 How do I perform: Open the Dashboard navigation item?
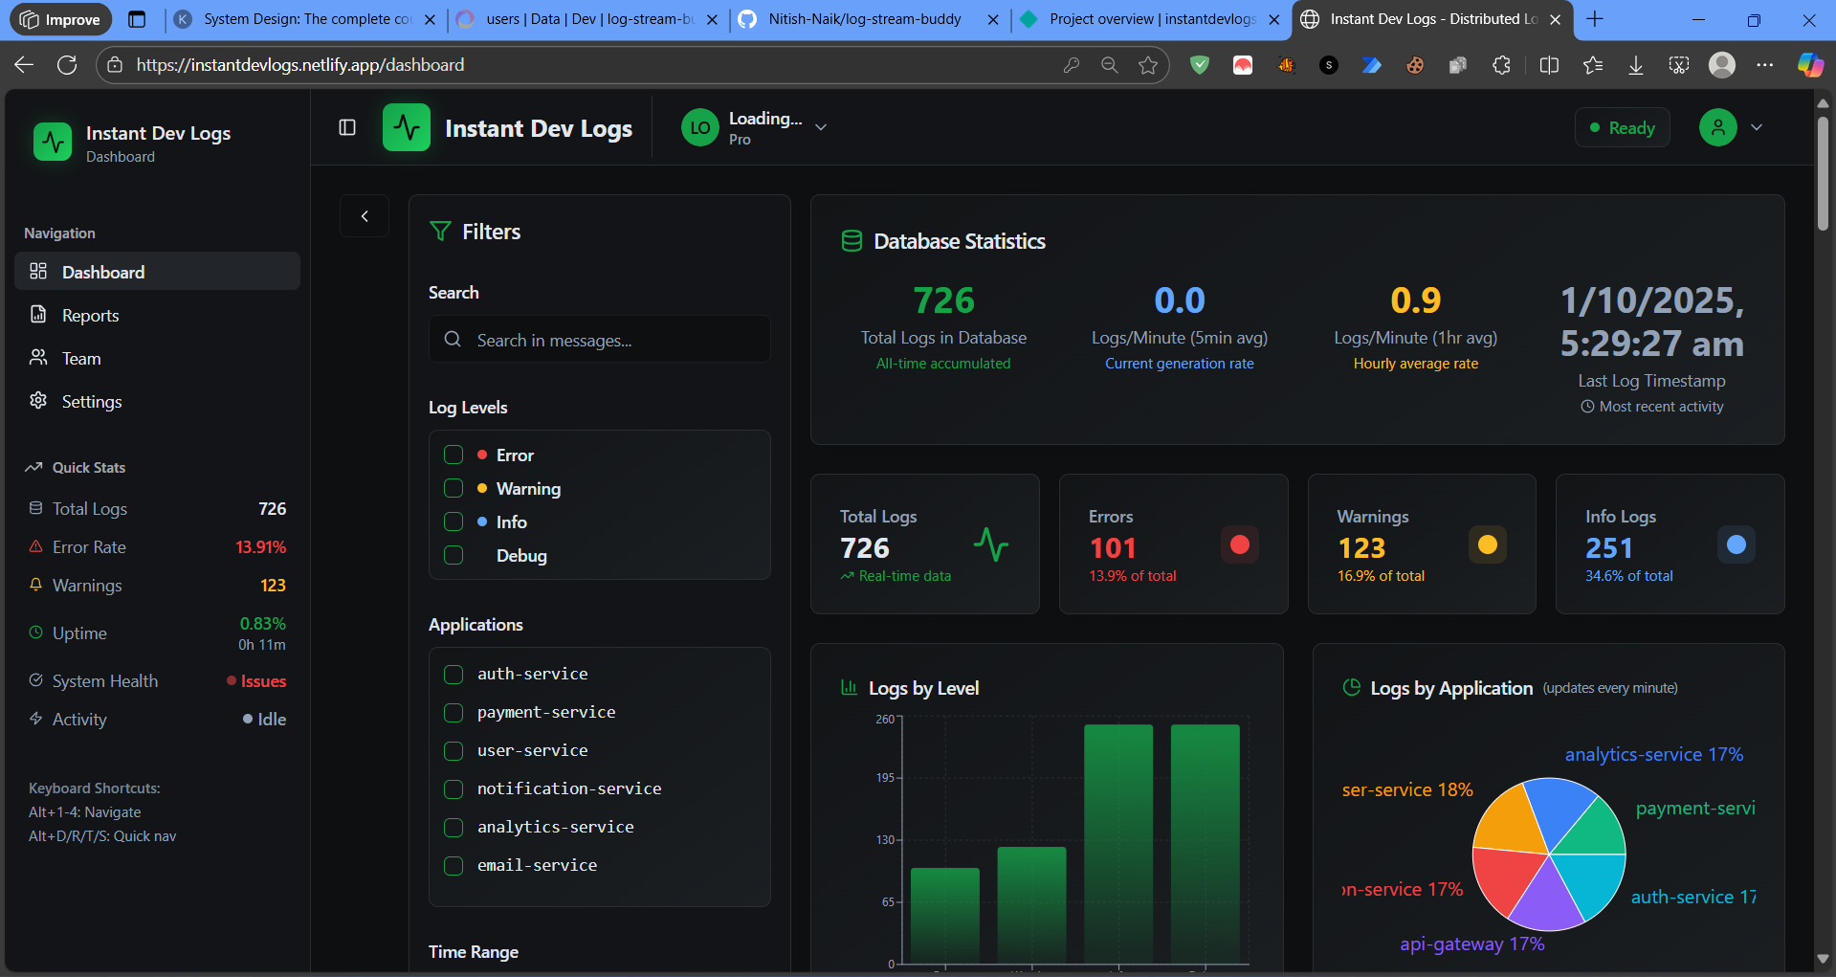click(x=157, y=272)
